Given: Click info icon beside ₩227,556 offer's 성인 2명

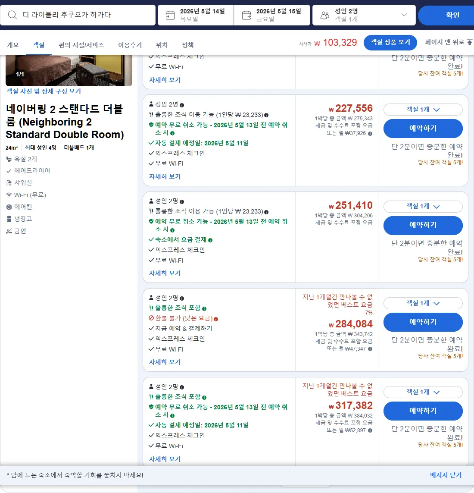Looking at the screenshot, I should (x=182, y=105).
